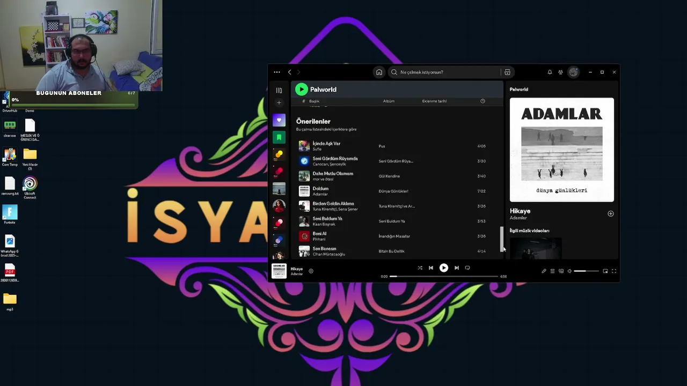Select the samsung.txt desktop file
Viewport: 687px width, 386px height.
tap(10, 186)
